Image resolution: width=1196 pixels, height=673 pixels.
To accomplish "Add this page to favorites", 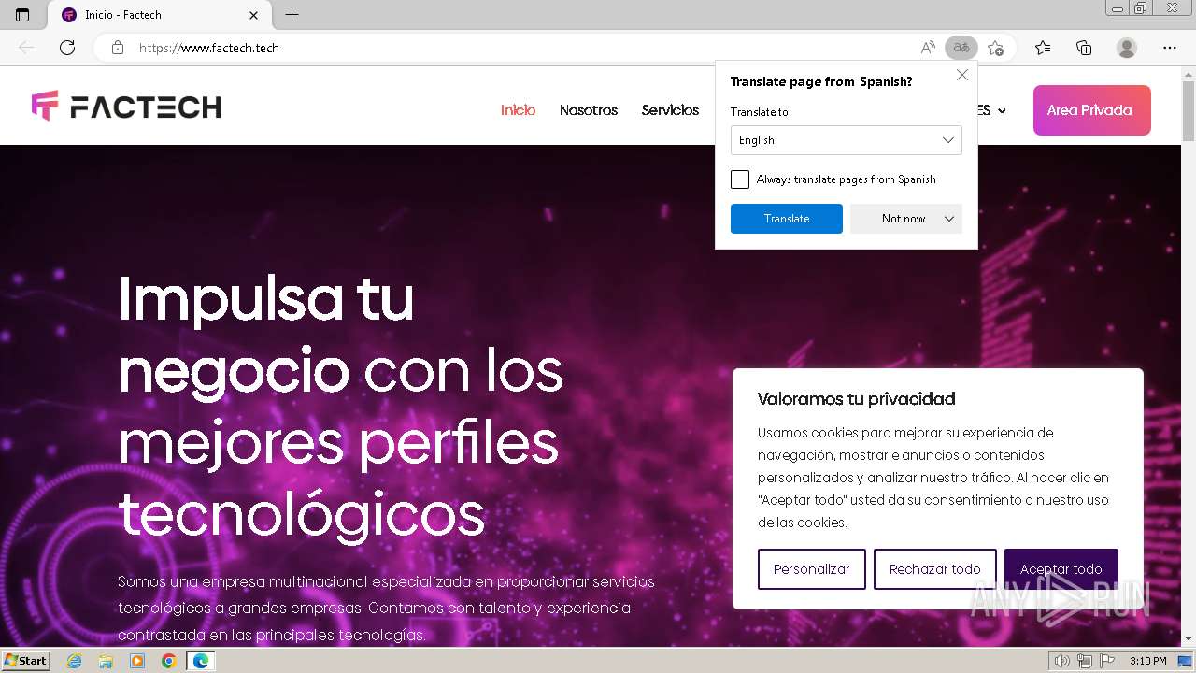I will (x=996, y=48).
